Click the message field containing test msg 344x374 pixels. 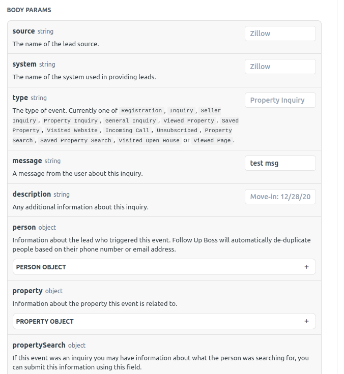point(280,163)
